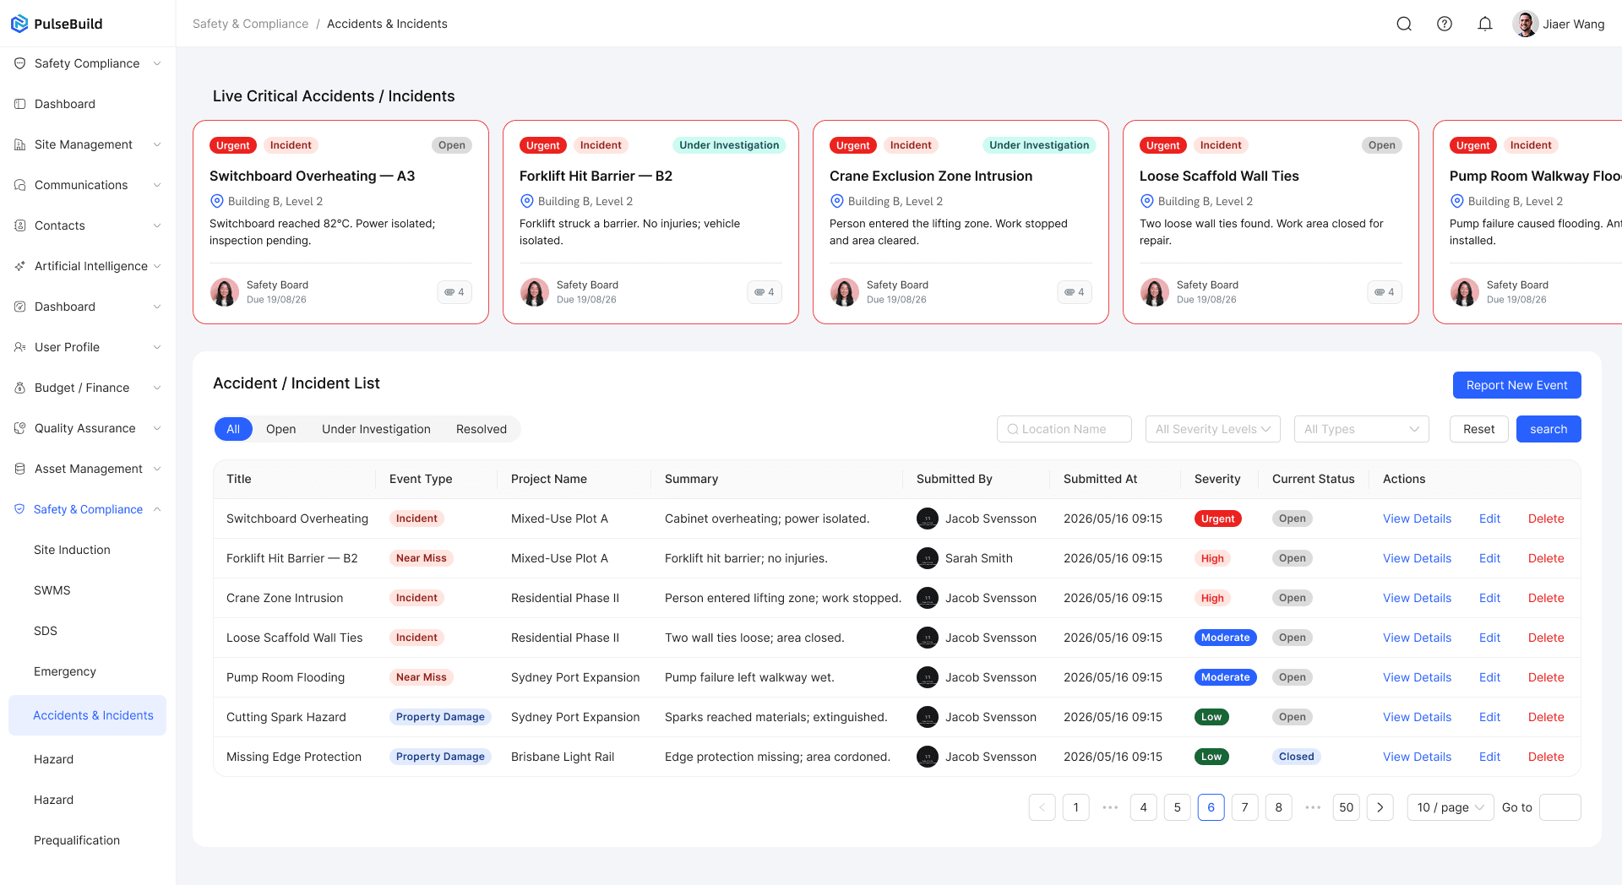Open Site Induction in the sidebar
The image size is (1622, 885).
pos(72,550)
